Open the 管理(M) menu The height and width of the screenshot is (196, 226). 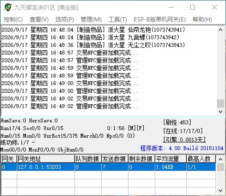[x=91, y=20]
